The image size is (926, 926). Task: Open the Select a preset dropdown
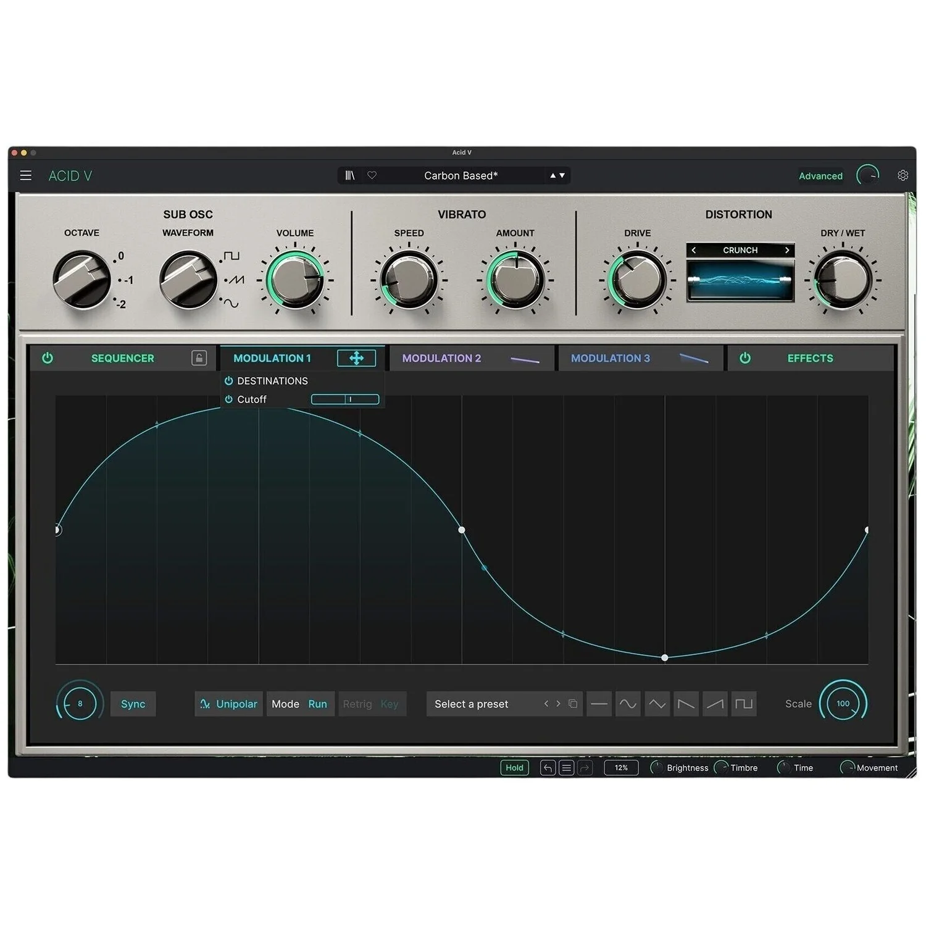(x=472, y=704)
